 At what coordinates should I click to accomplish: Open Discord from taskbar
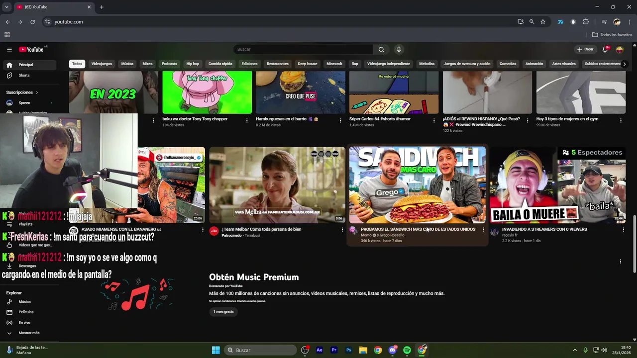tap(393, 350)
